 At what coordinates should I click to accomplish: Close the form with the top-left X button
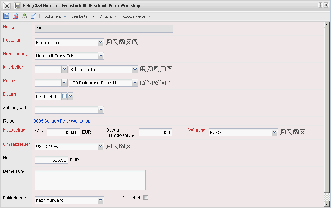(7, 6)
